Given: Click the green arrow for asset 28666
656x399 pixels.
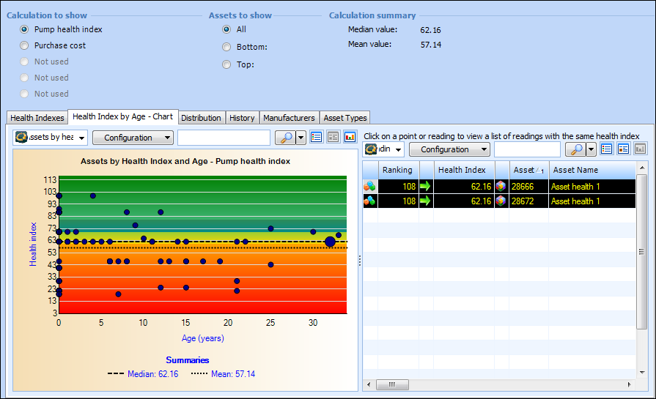Looking at the screenshot, I should tap(426, 187).
